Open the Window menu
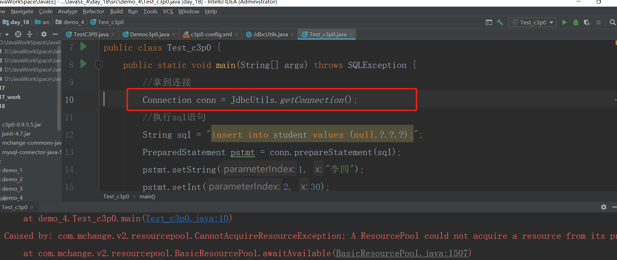 pyautogui.click(x=189, y=12)
